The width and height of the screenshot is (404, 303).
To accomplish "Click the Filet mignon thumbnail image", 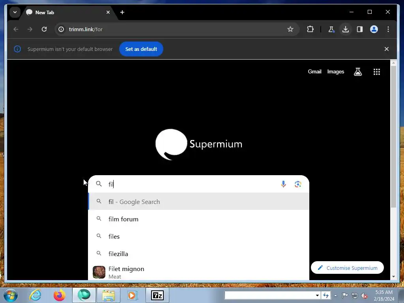I will coord(99,272).
